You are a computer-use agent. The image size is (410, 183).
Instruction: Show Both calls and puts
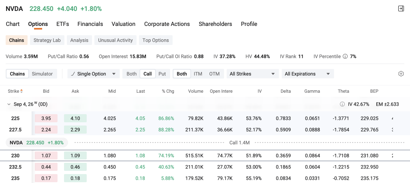pyautogui.click(x=132, y=74)
